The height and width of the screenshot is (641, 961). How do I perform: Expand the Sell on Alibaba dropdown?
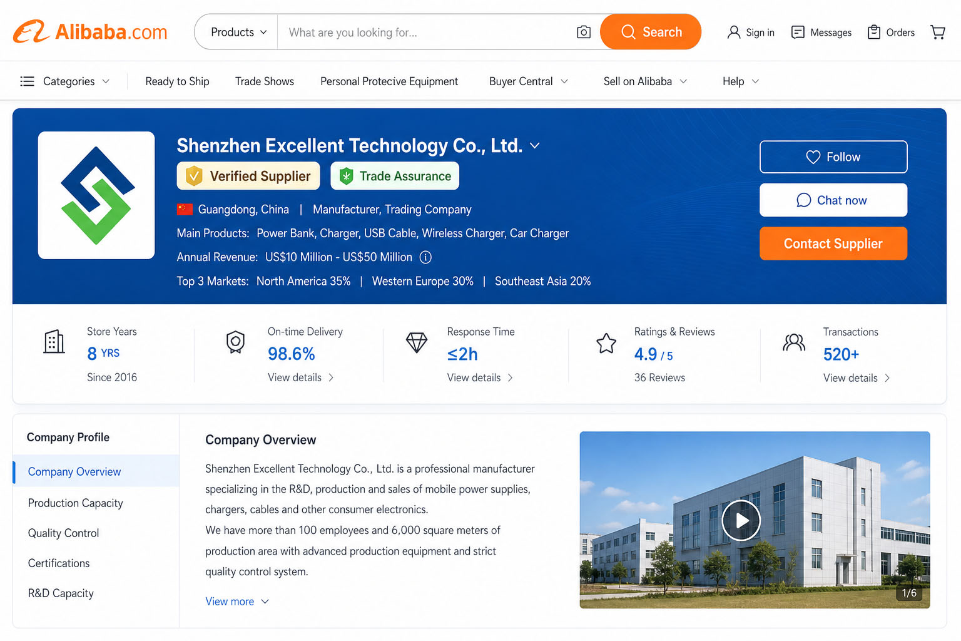[645, 81]
